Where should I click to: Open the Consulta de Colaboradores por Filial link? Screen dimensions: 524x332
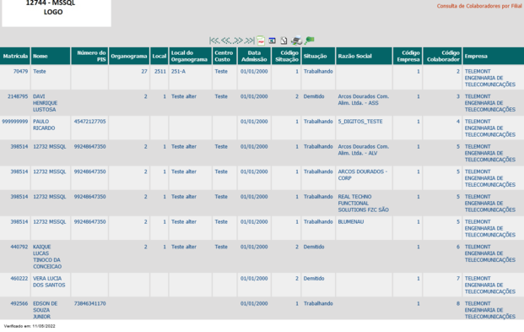click(x=479, y=6)
